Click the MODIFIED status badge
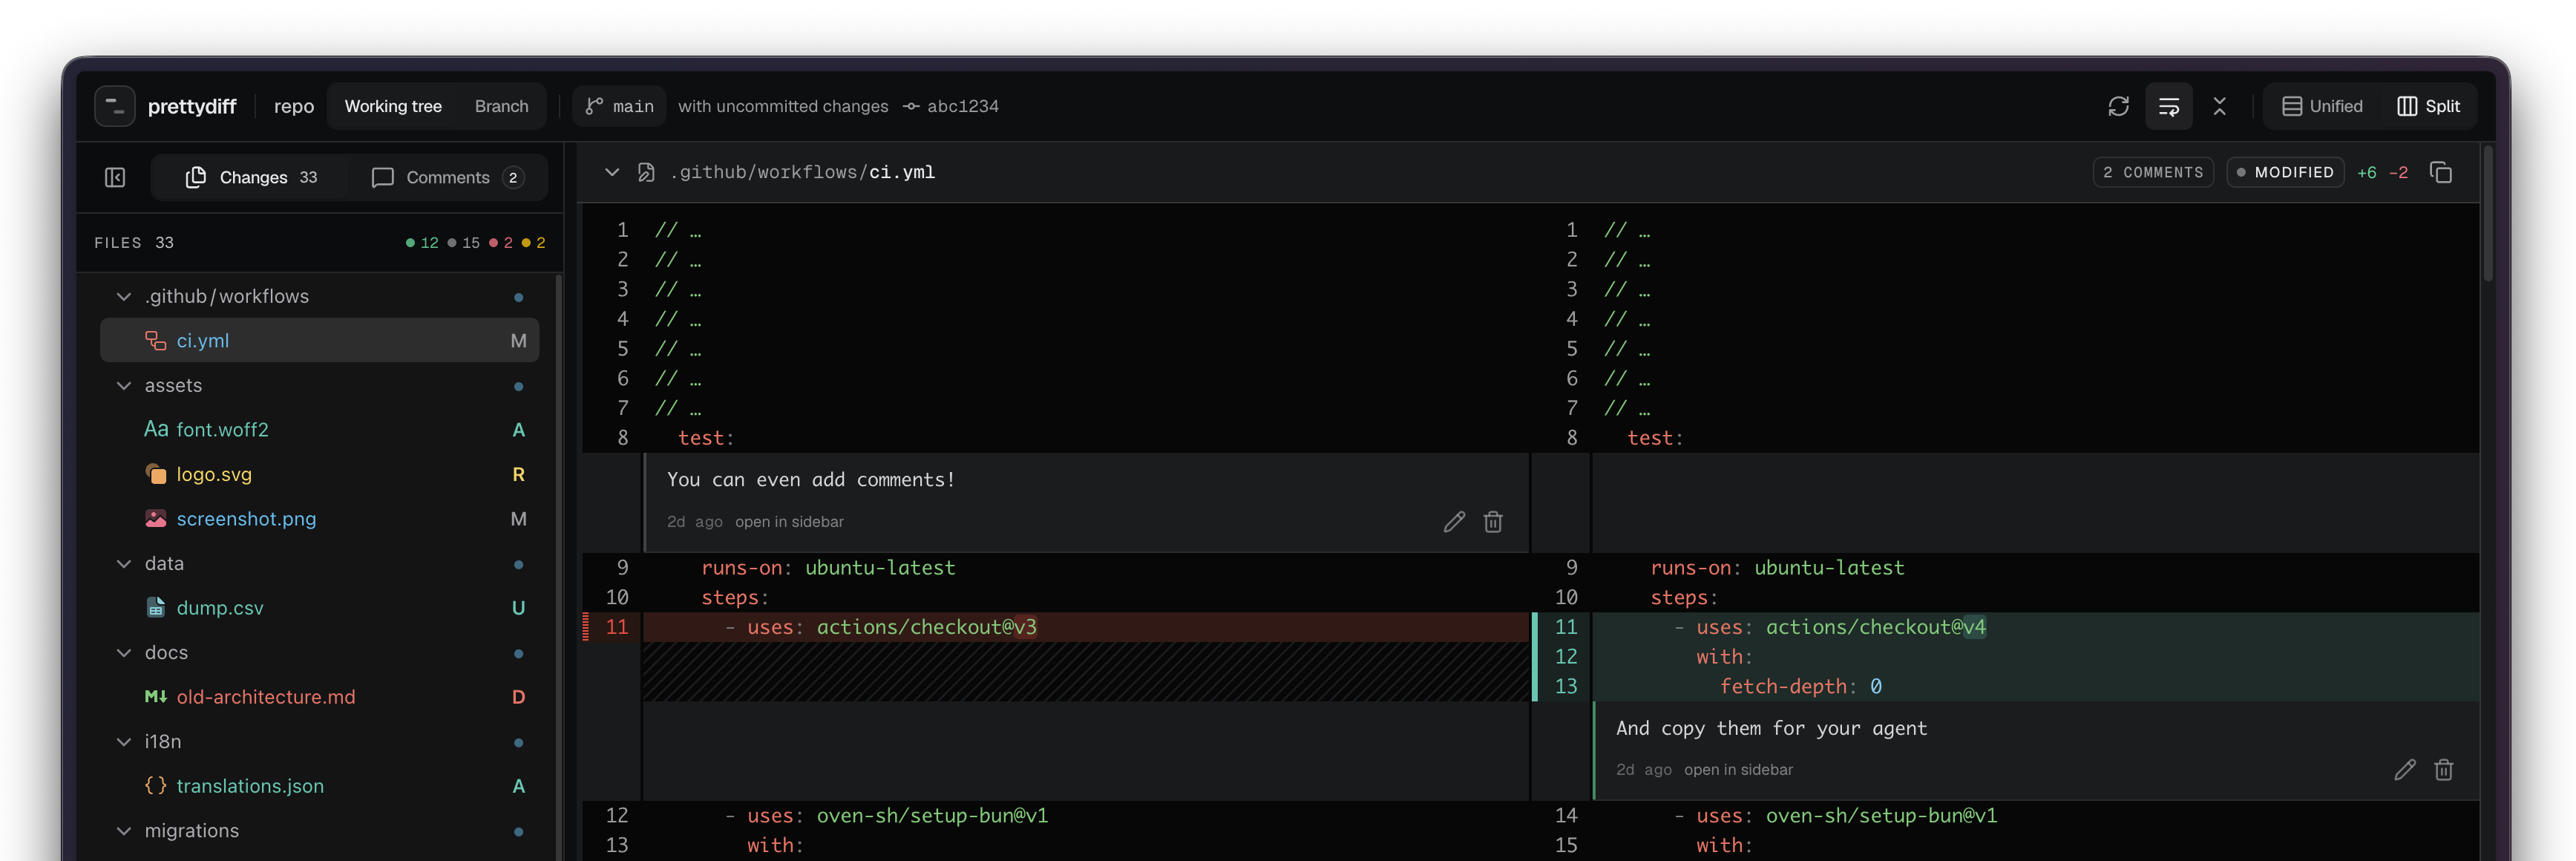Viewport: 2576px width, 861px height. pos(2284,172)
